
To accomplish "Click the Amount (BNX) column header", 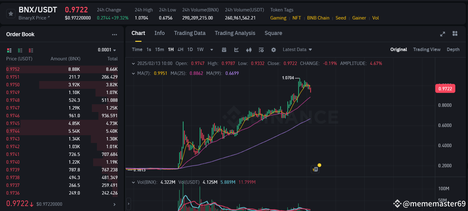I will coord(65,59).
